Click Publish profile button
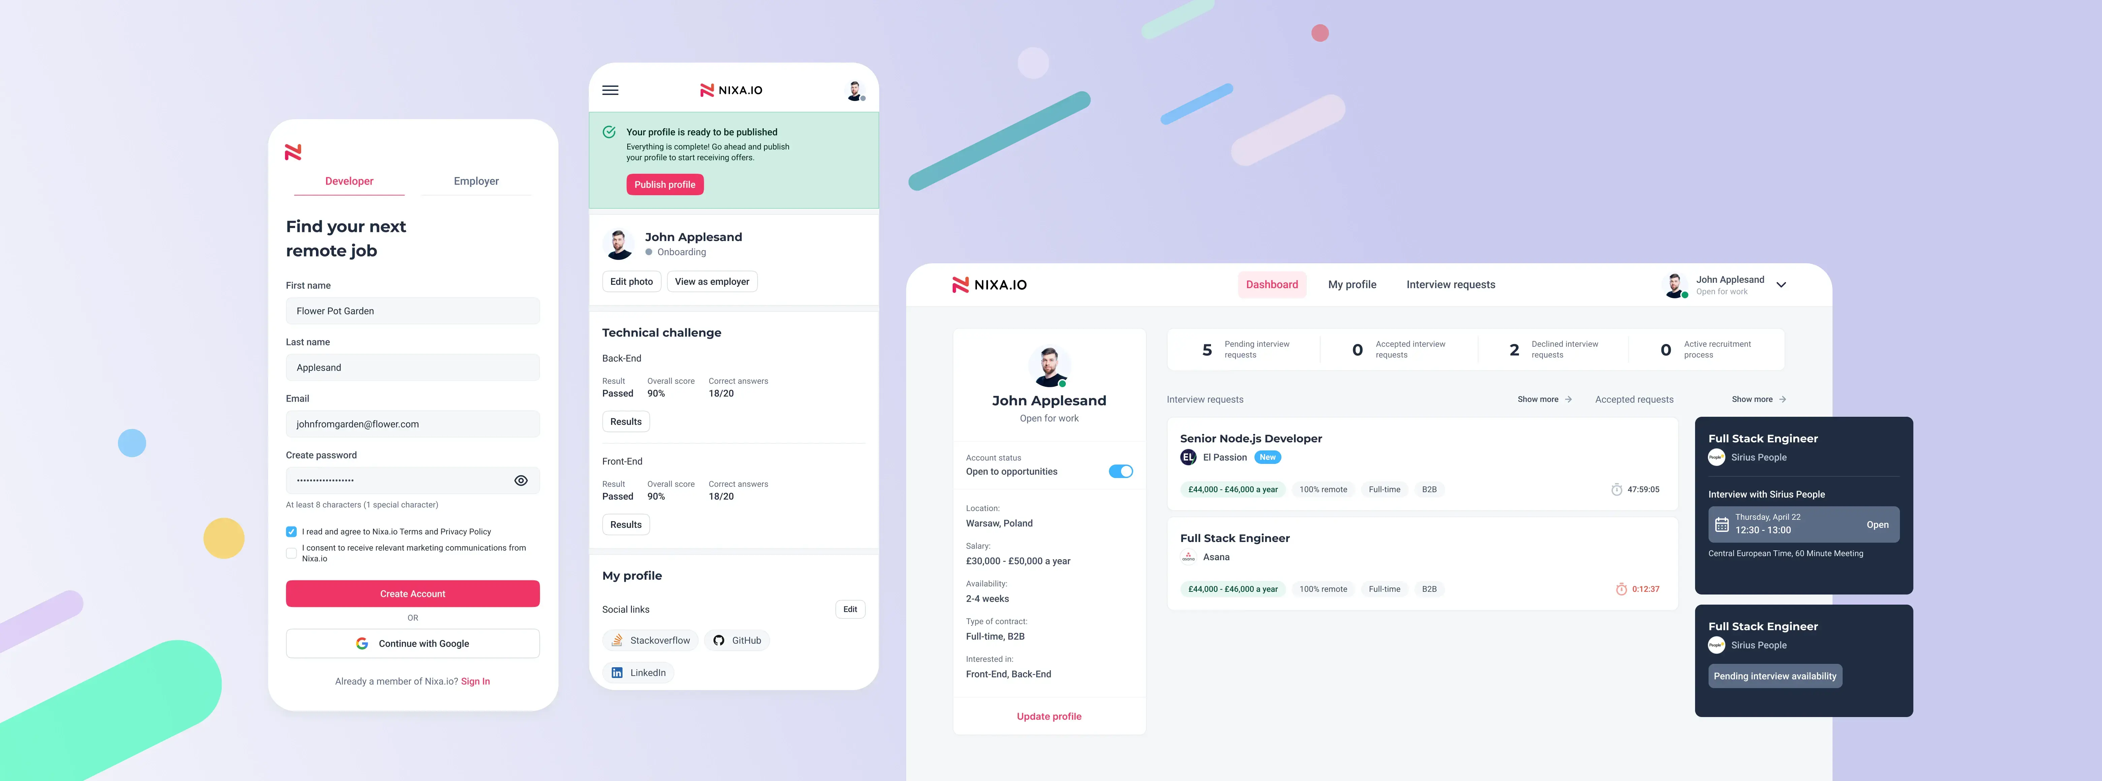This screenshot has height=781, width=2102. pyautogui.click(x=665, y=183)
